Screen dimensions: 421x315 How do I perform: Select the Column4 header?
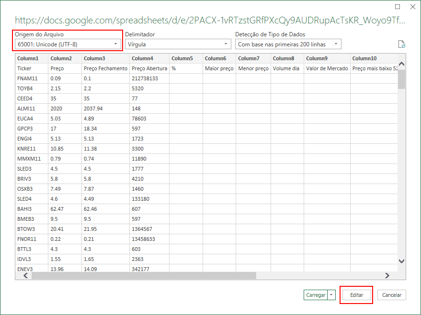tap(148, 58)
